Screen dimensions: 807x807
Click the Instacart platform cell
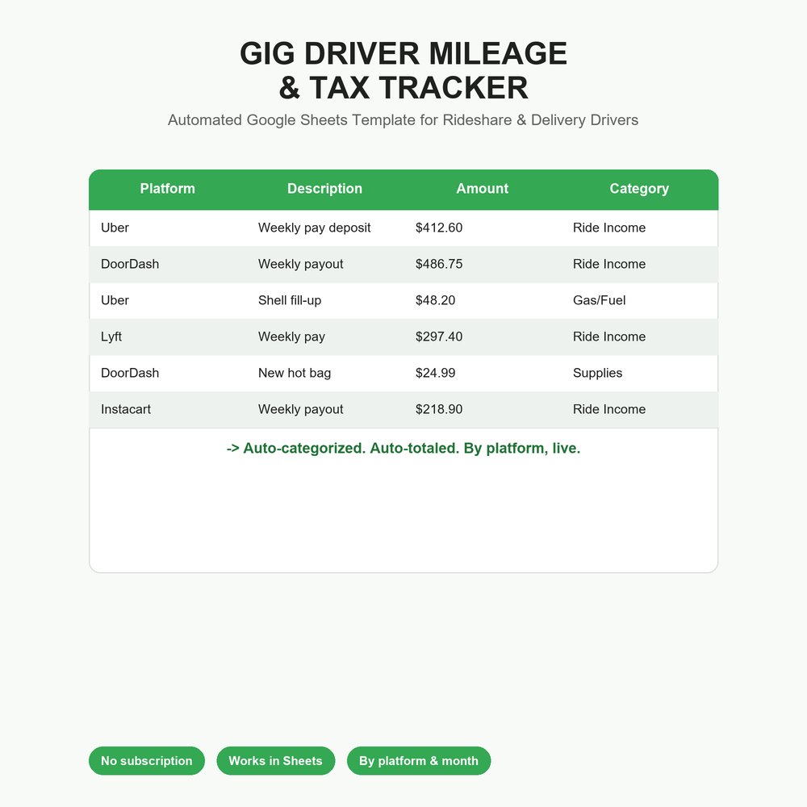[x=126, y=410]
